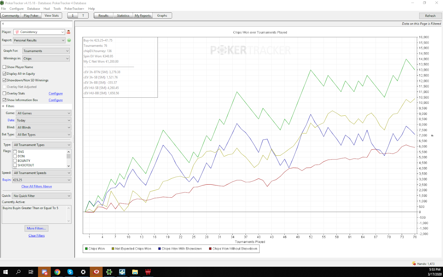Click the green Chips Won legend swatch

point(86,249)
